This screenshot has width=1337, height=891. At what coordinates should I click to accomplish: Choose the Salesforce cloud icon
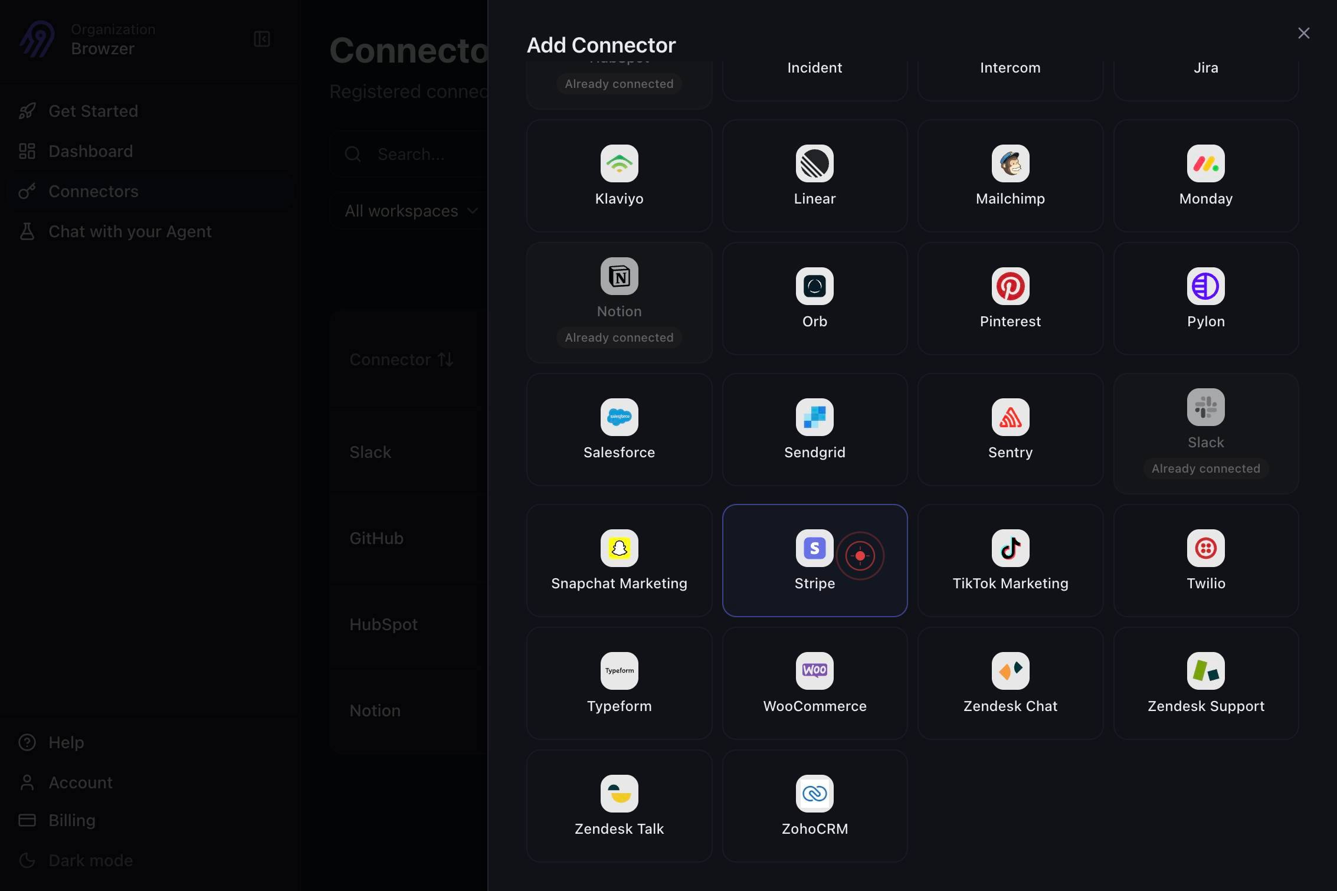click(x=619, y=417)
